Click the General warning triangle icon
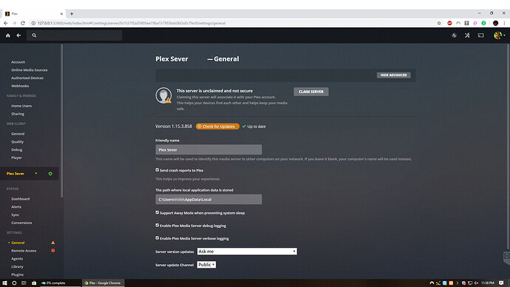 click(53, 243)
